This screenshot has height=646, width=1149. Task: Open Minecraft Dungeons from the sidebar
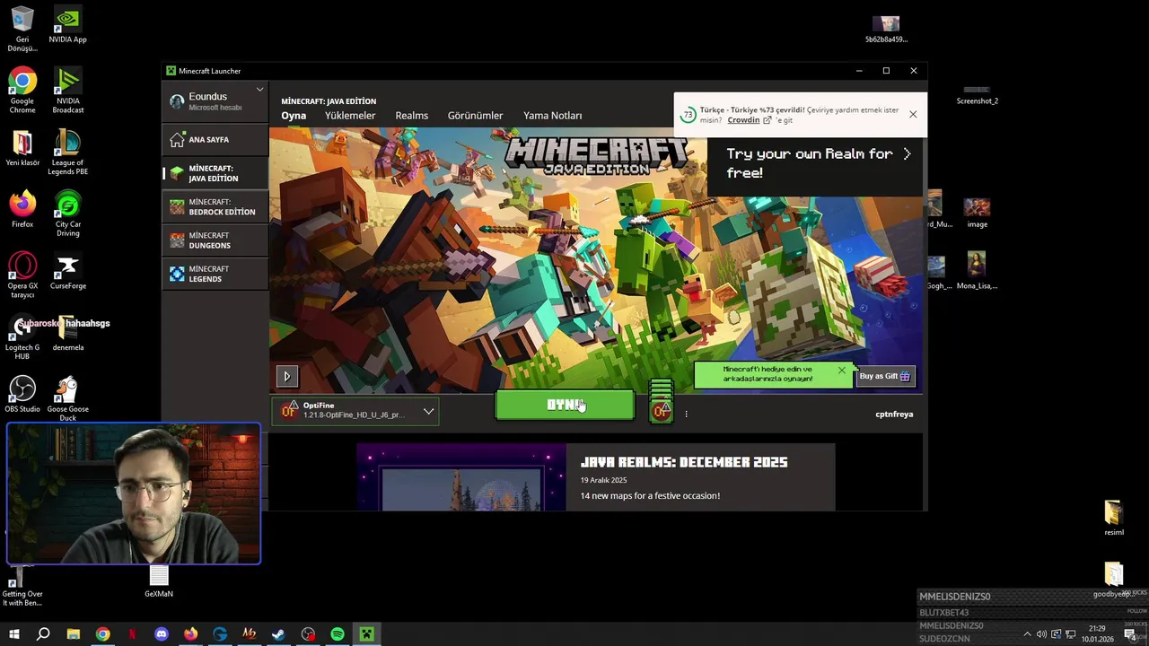click(x=215, y=240)
